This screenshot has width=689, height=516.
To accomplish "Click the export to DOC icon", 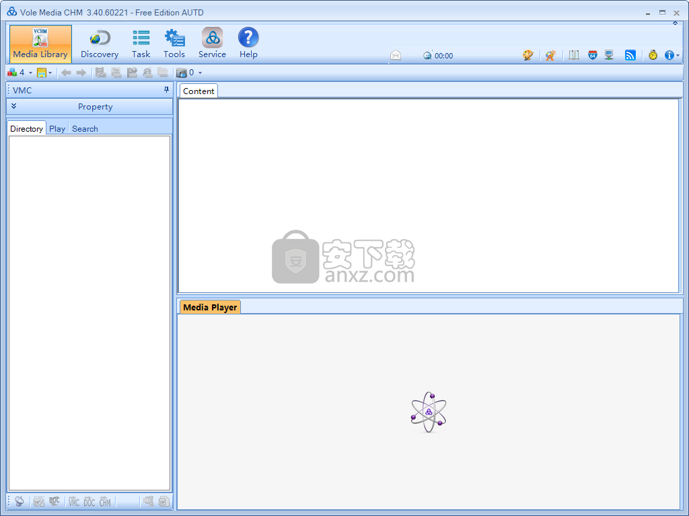I will 89,501.
